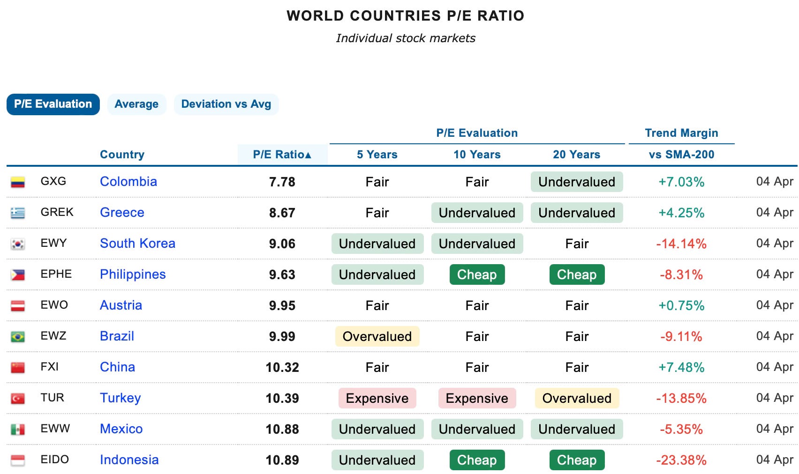Click the +7.48% trend margin value
The height and width of the screenshot is (474, 799).
(x=681, y=367)
